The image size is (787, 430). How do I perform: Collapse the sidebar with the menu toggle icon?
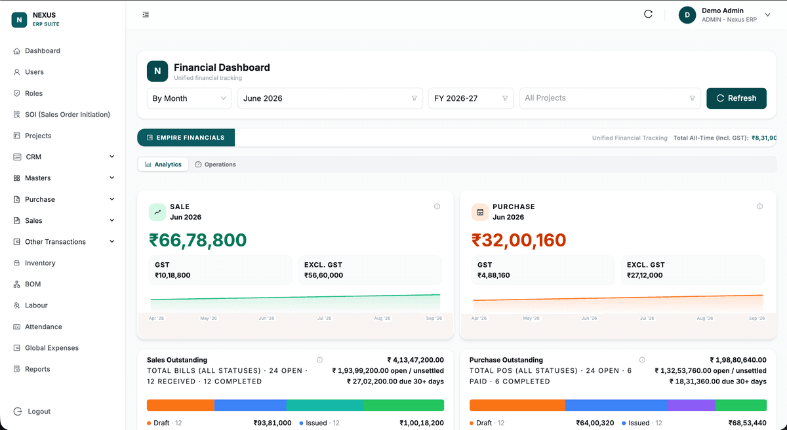146,14
